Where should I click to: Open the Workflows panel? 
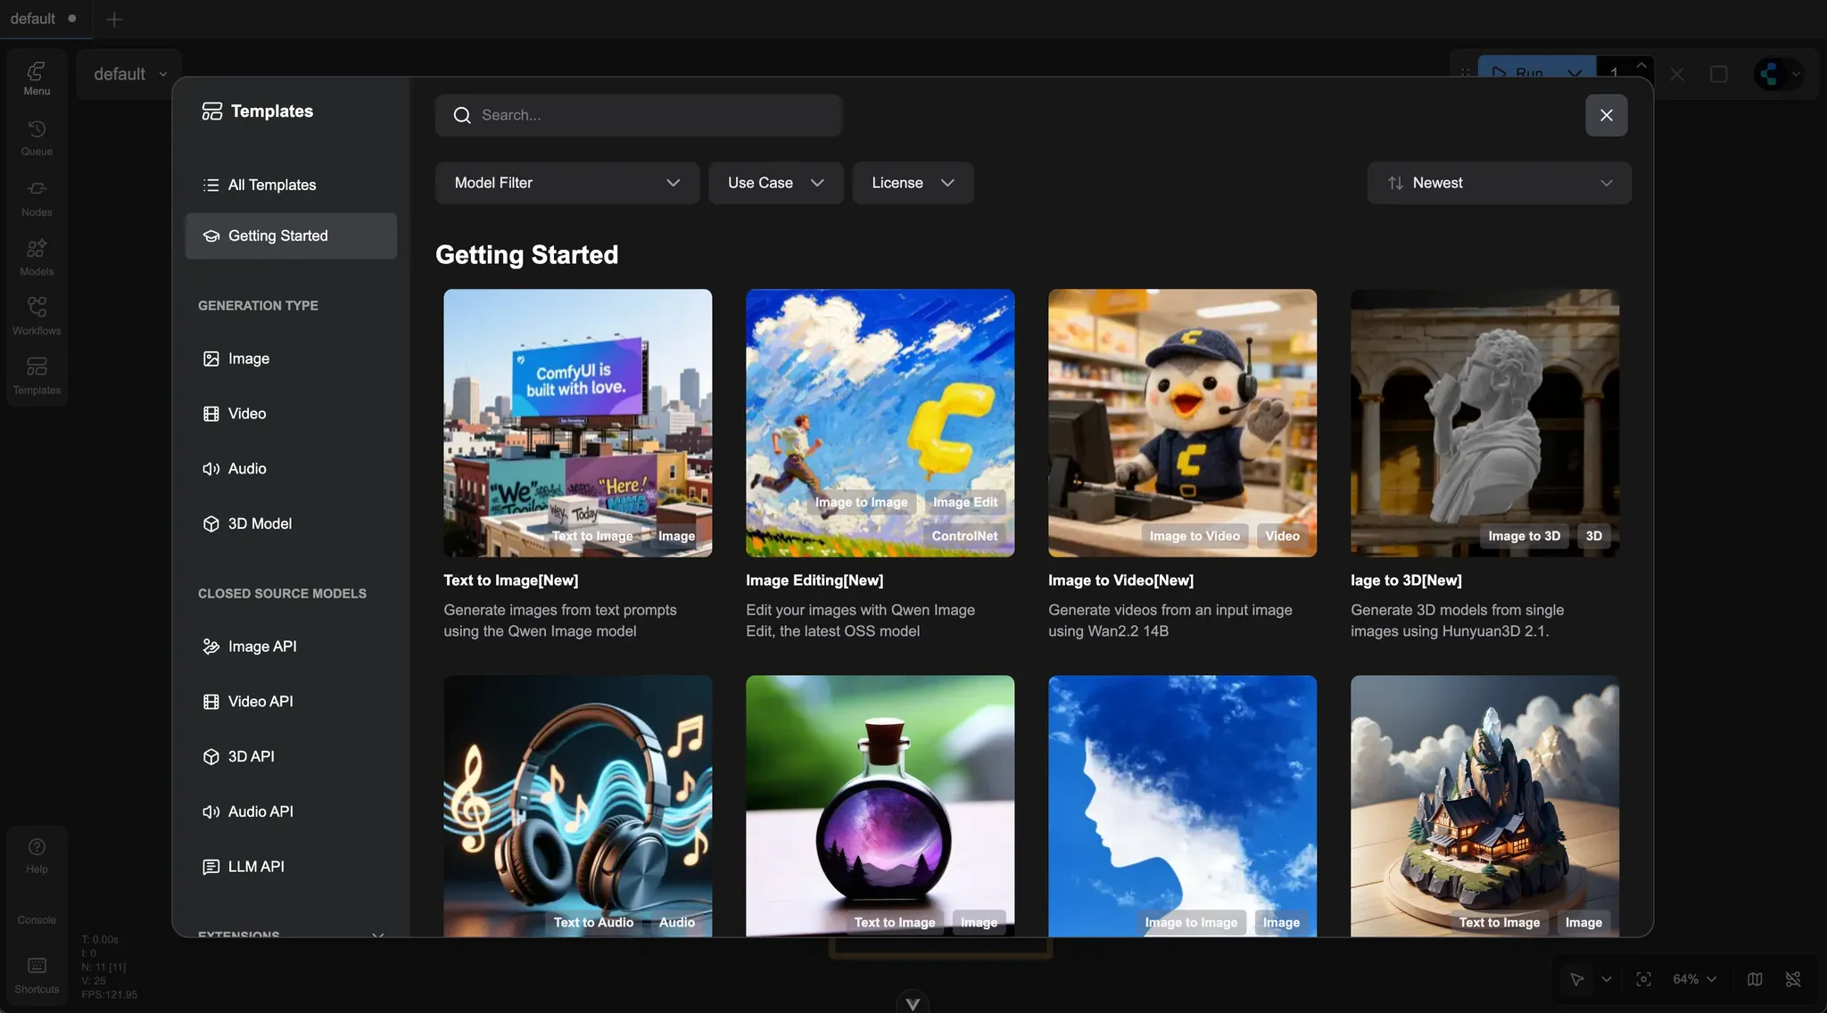pos(36,316)
